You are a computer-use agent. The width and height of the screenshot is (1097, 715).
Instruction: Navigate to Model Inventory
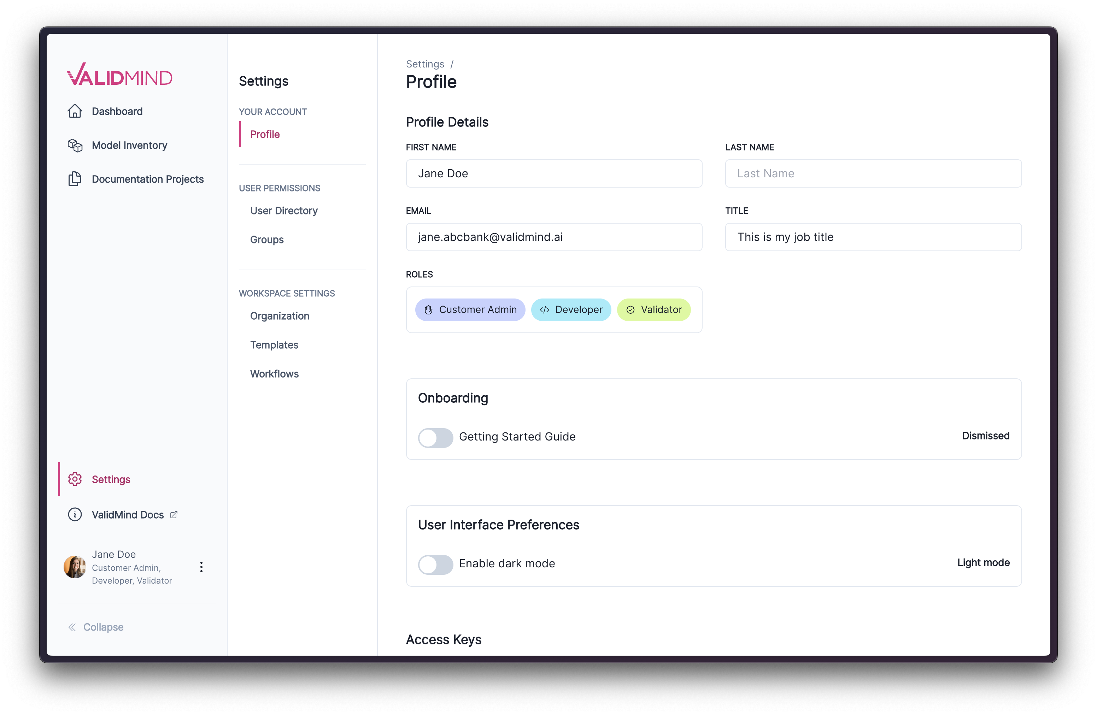pos(130,144)
